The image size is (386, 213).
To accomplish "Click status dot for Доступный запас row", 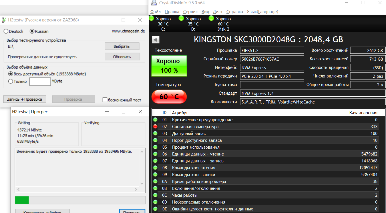I will [155, 134].
